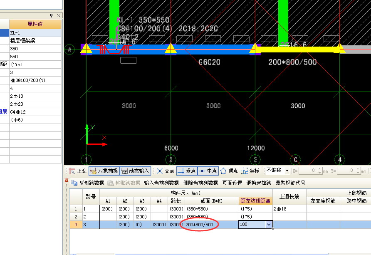Click the G6C20 annotation in drawing

click(209, 62)
